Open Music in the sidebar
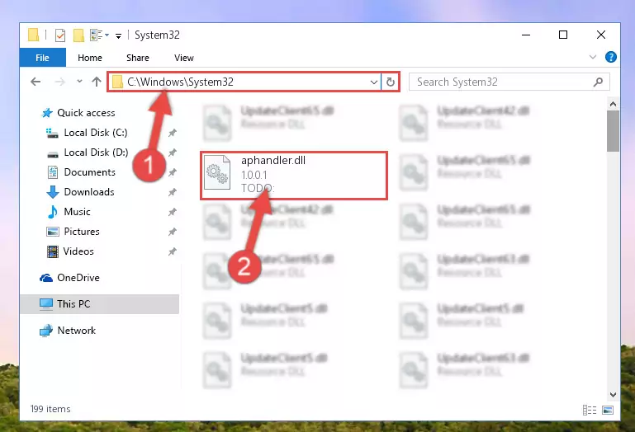This screenshot has width=635, height=432. click(x=69, y=212)
